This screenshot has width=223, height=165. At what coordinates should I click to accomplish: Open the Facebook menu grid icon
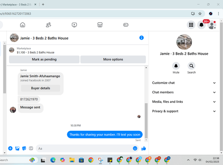click(x=191, y=25)
